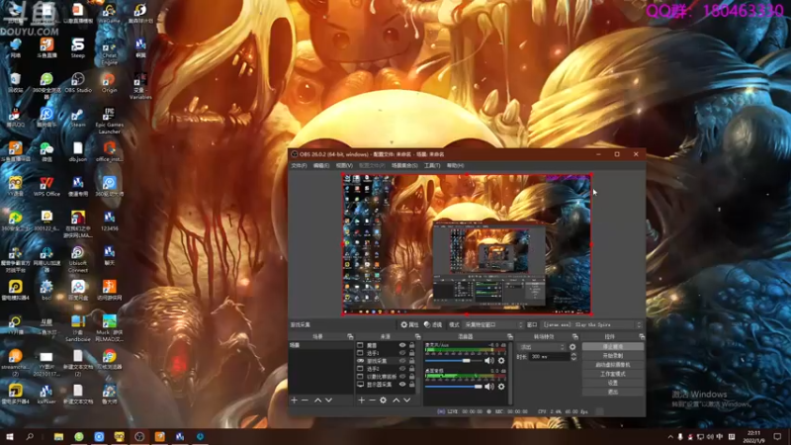Viewport: 791px width, 445px height.
Task: Open 文件(F) menu in OBS
Action: pyautogui.click(x=299, y=165)
